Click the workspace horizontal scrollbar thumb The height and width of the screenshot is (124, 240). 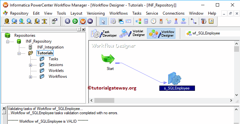click(x=104, y=100)
